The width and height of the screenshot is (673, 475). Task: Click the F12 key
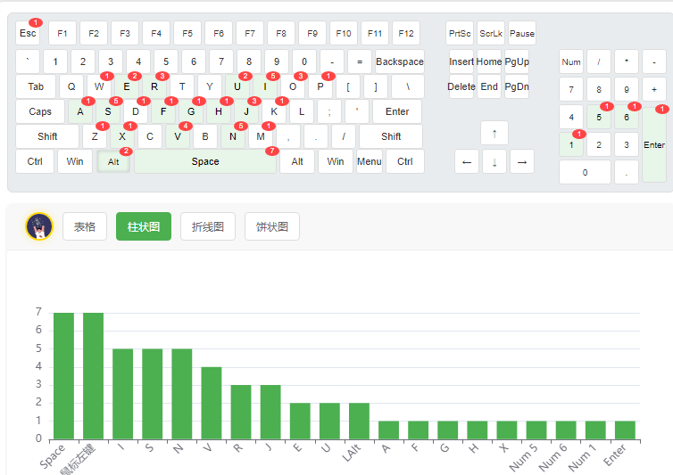tap(406, 33)
